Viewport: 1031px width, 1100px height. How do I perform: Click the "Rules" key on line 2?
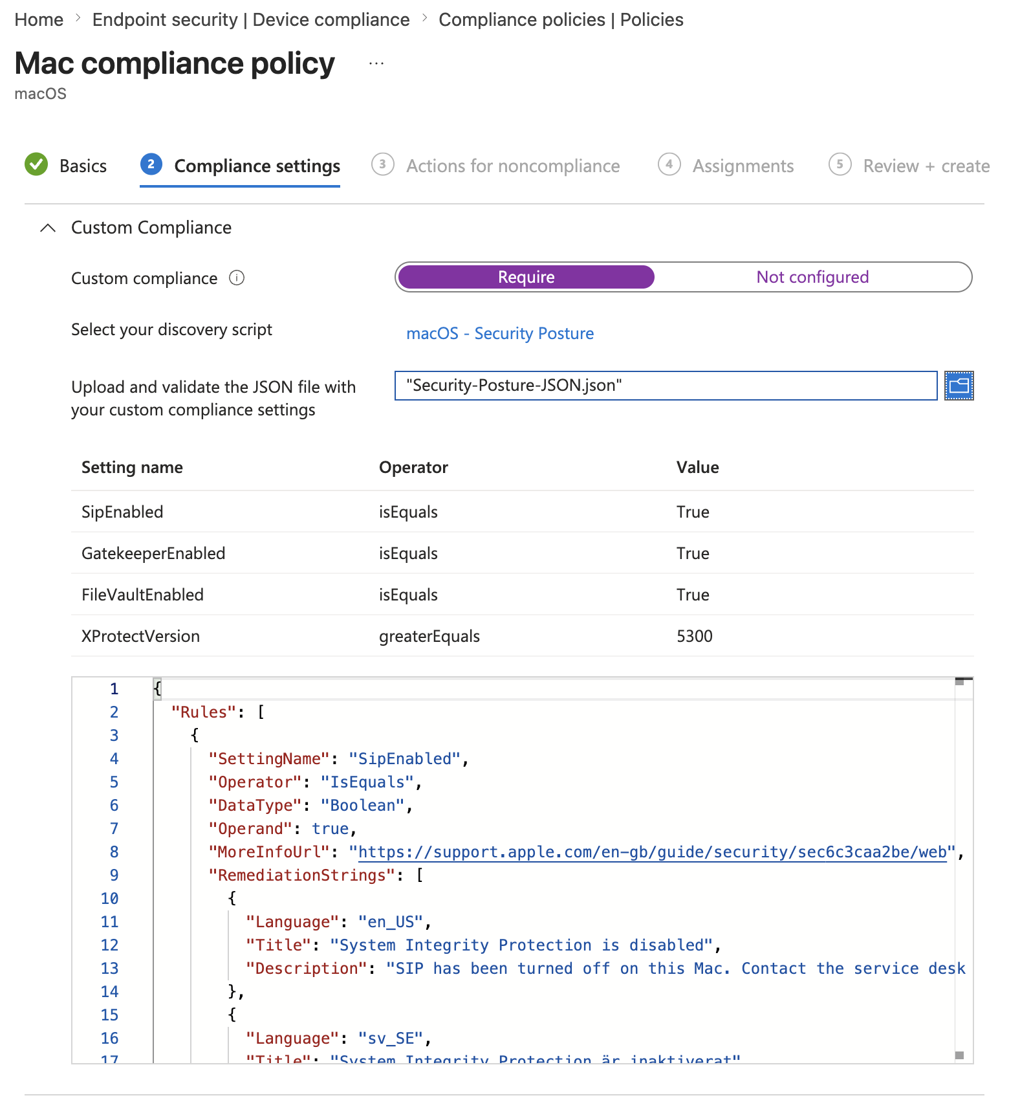pos(204,712)
